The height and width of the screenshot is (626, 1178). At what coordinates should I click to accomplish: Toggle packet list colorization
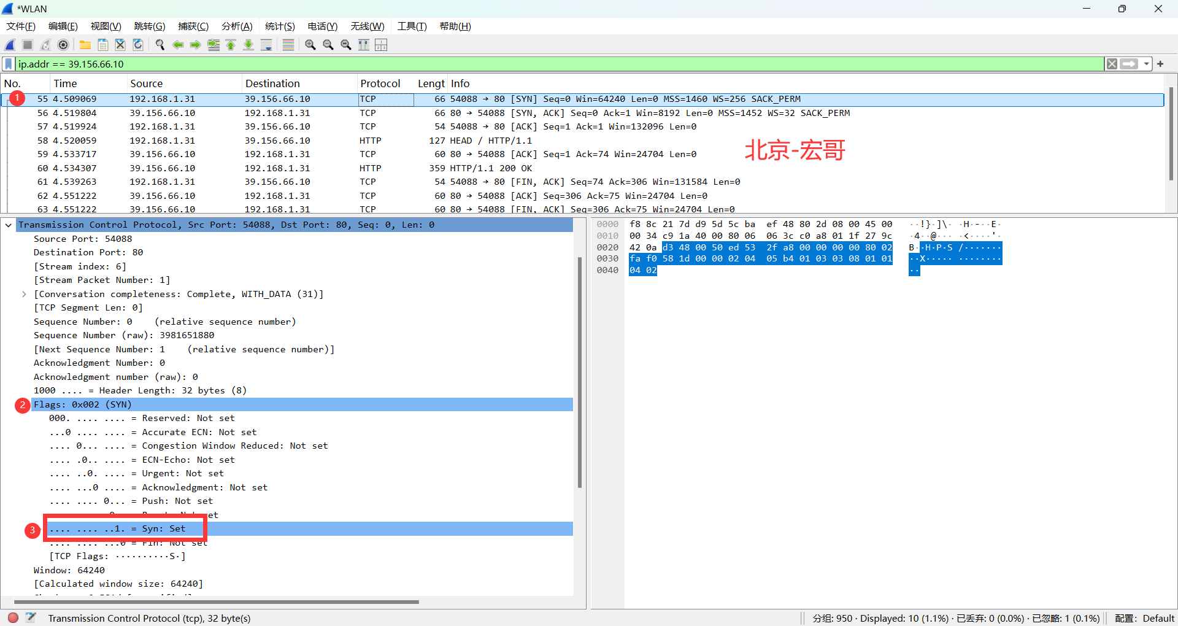(288, 45)
